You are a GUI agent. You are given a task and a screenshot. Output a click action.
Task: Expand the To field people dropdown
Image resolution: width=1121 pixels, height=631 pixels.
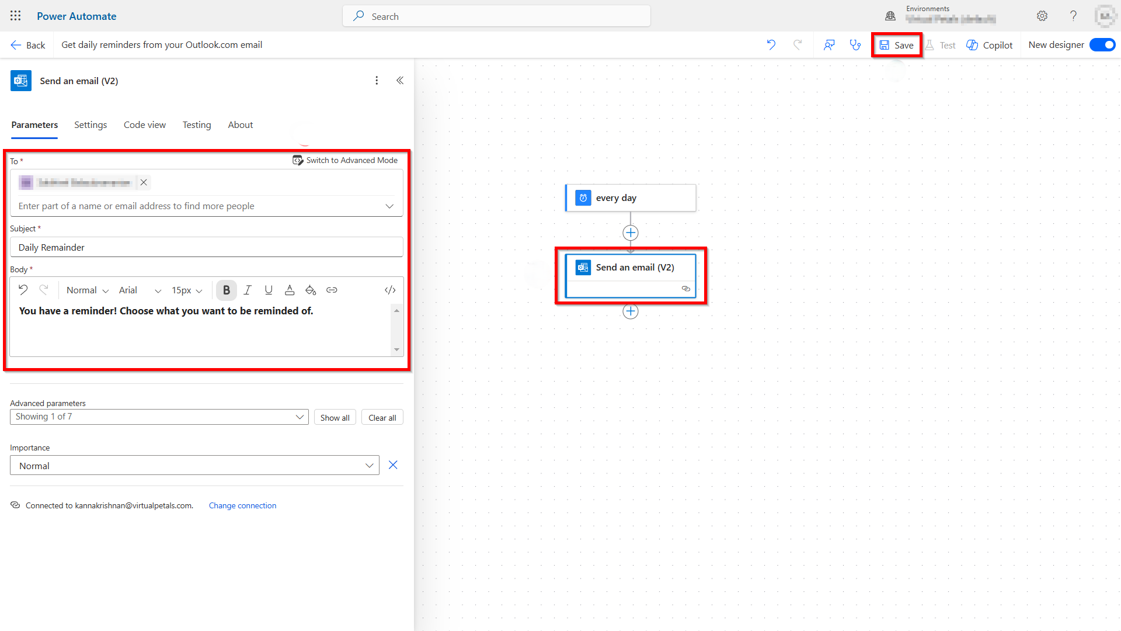[x=389, y=206]
